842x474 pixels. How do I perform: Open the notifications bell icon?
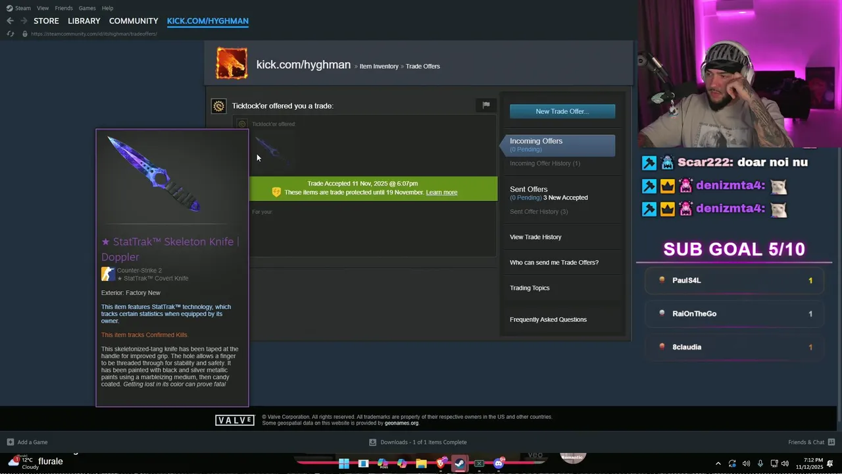(830, 463)
